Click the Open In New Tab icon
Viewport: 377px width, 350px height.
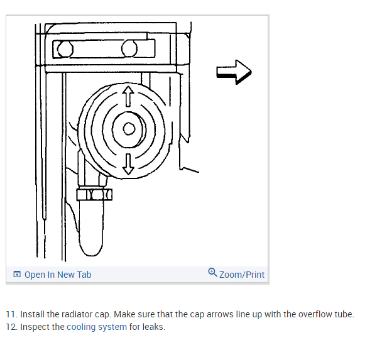point(17,274)
